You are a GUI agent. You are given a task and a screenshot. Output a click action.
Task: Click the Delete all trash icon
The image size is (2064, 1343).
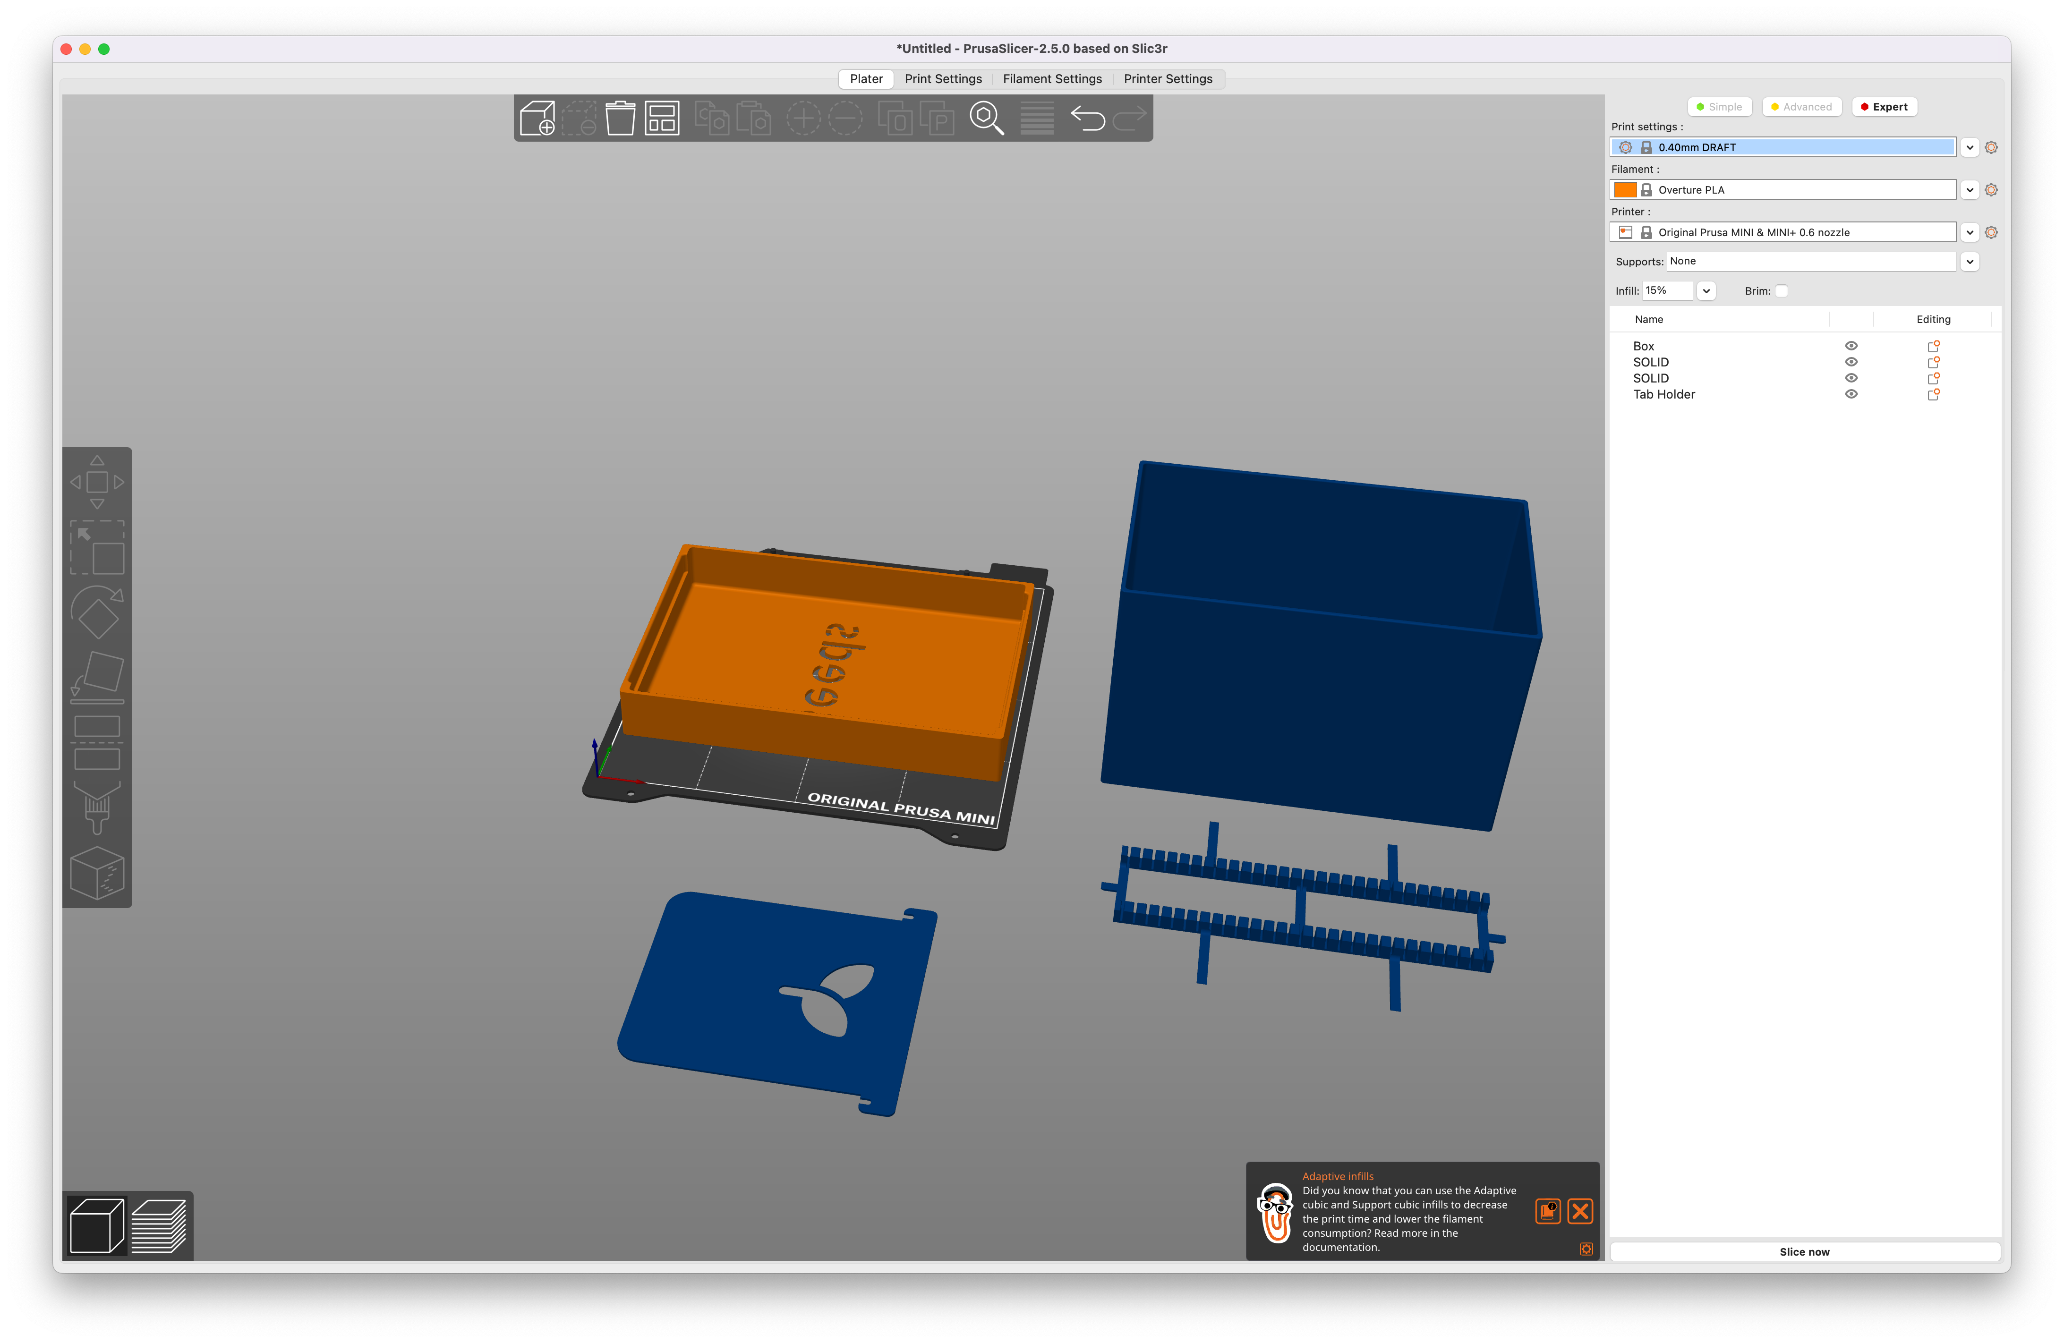[620, 118]
